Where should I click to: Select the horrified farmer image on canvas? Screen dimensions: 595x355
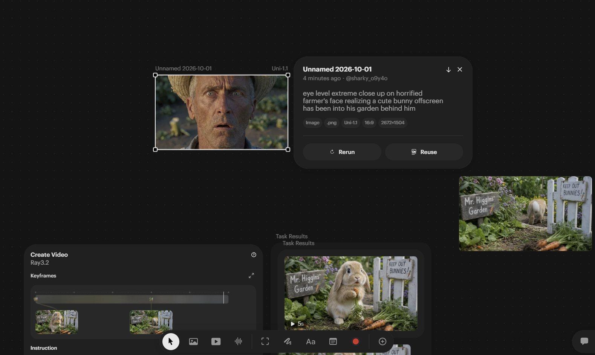pyautogui.click(x=222, y=112)
